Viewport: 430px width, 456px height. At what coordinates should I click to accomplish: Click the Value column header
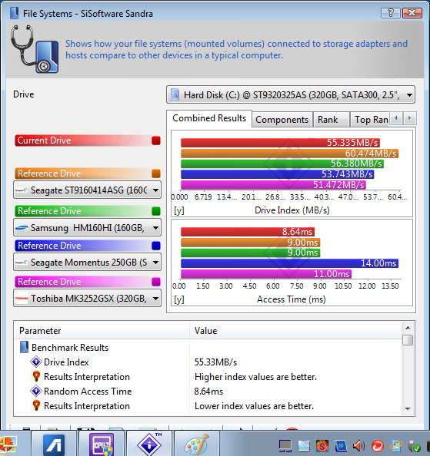(295, 331)
